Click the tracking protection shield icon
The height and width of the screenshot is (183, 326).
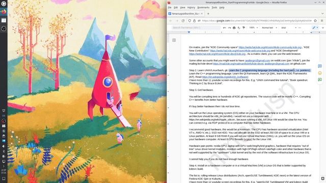(x=189, y=21)
